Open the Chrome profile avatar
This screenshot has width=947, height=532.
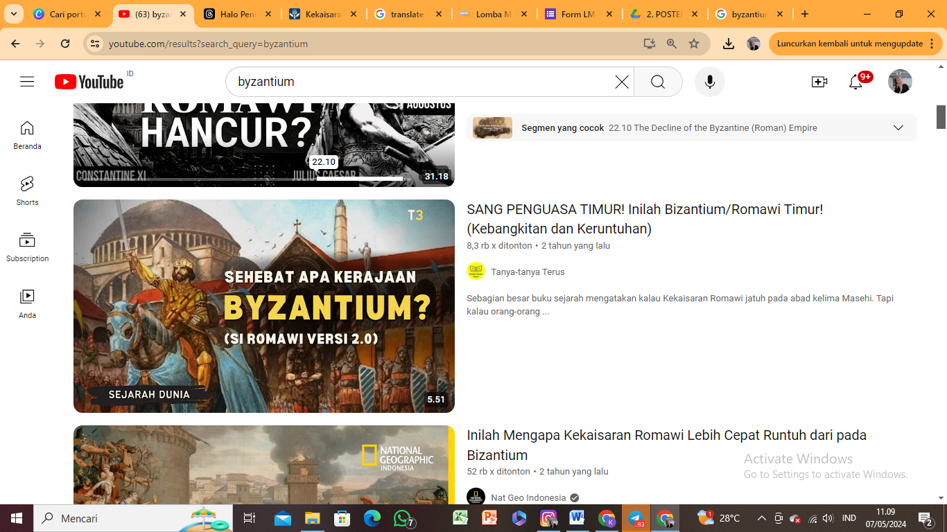coord(754,44)
